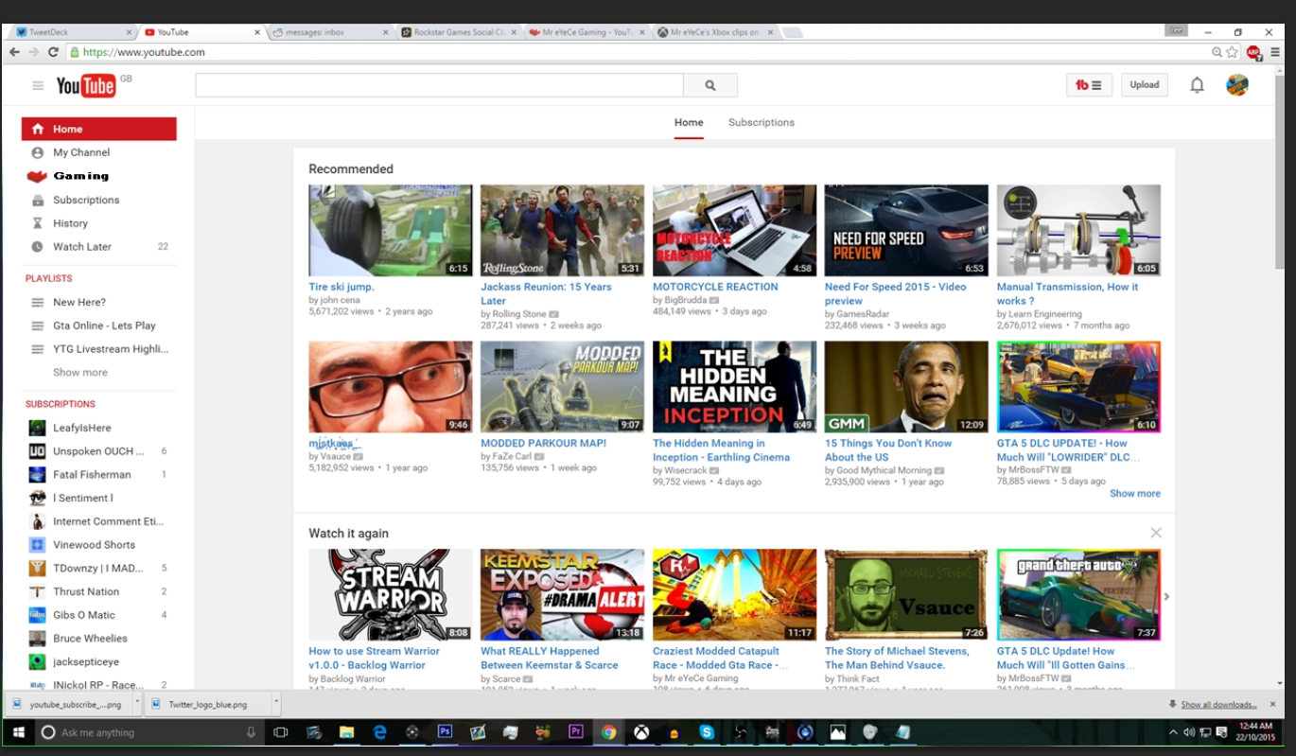The height and width of the screenshot is (756, 1296).
Task: Open the YouTube guide hamburger menu
Action: [x=38, y=85]
